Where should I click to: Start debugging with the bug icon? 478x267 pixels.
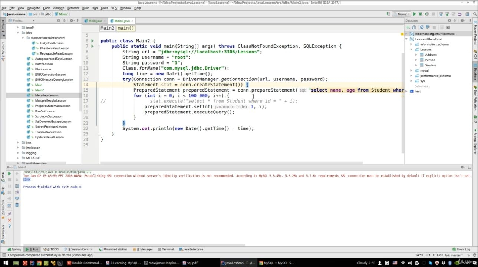click(x=421, y=14)
